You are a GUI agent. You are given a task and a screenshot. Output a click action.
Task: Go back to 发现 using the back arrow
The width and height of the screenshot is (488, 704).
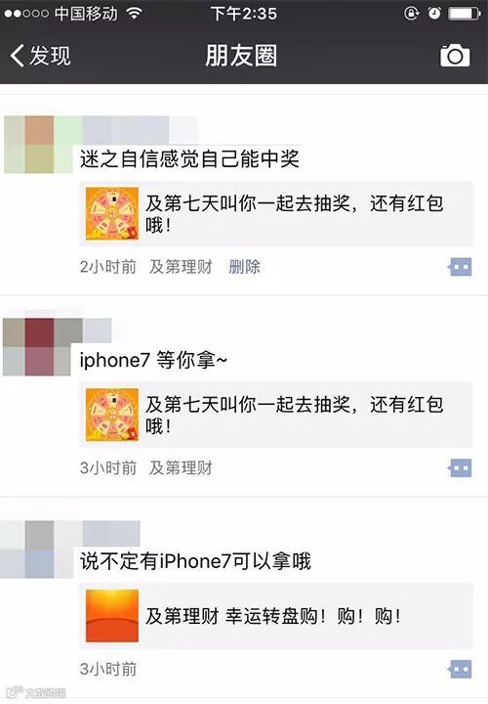pyautogui.click(x=40, y=56)
